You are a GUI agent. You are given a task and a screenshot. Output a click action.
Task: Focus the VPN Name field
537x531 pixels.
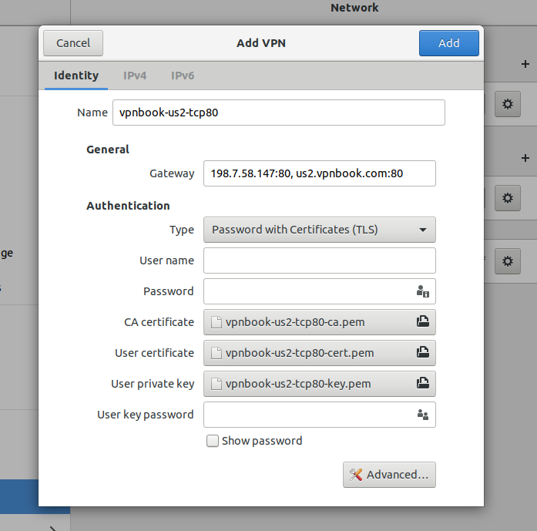coord(279,113)
